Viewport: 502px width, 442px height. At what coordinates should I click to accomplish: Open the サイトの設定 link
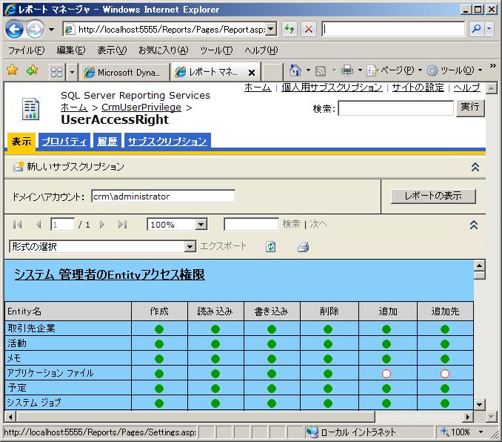(418, 88)
